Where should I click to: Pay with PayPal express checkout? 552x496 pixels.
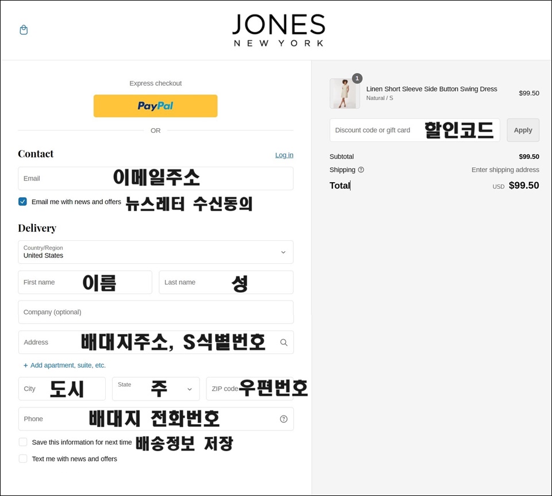coord(156,106)
